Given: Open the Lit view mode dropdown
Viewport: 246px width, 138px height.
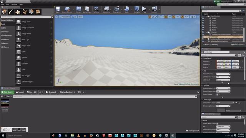Looking at the screenshot, I should [x=74, y=17].
